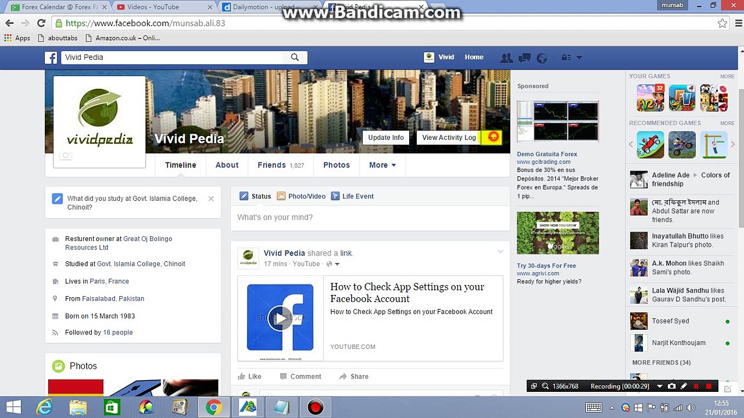The image size is (744, 418).
Task: Select the Timeline tab
Action: [181, 165]
